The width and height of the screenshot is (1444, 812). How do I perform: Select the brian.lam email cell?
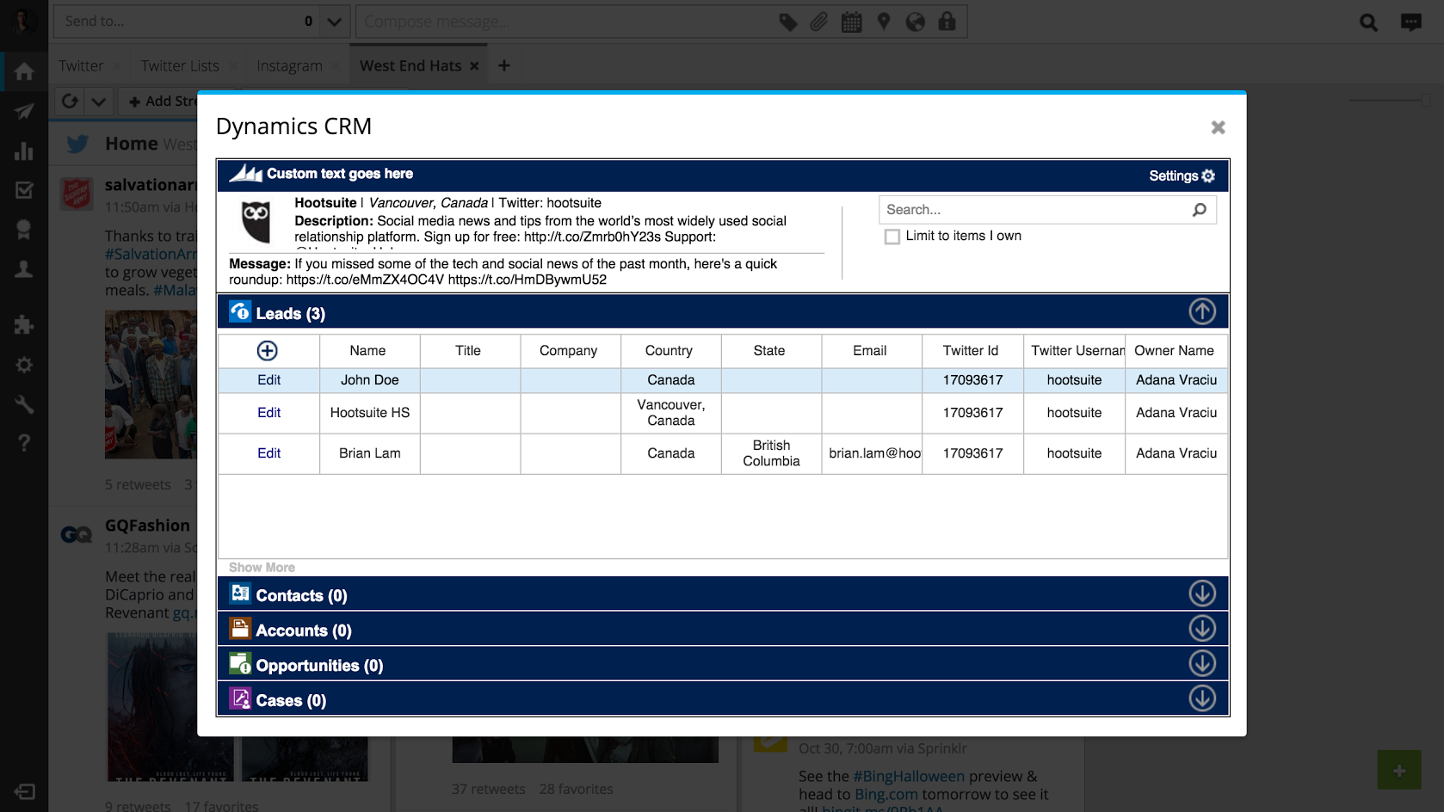tap(872, 453)
